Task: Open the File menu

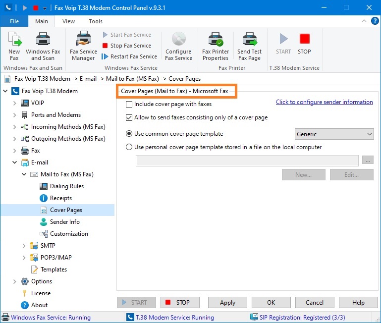Action: click(x=14, y=21)
